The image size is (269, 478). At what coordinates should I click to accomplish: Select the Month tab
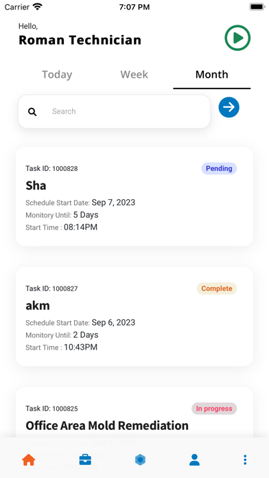coord(212,75)
